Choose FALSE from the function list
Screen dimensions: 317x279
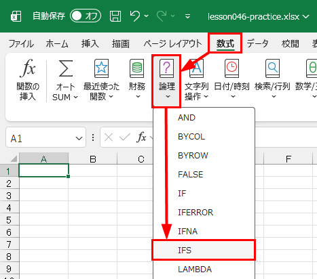(x=204, y=175)
